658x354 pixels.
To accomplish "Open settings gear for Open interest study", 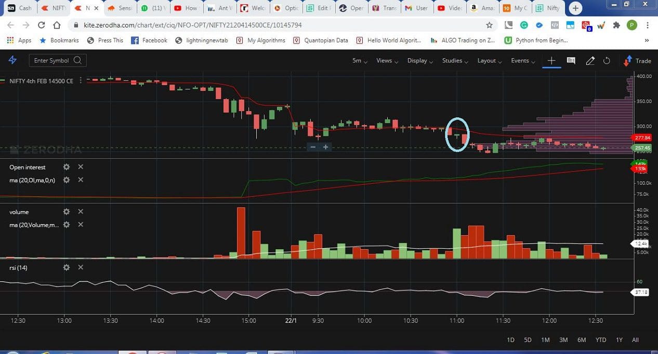I will pyautogui.click(x=66, y=167).
